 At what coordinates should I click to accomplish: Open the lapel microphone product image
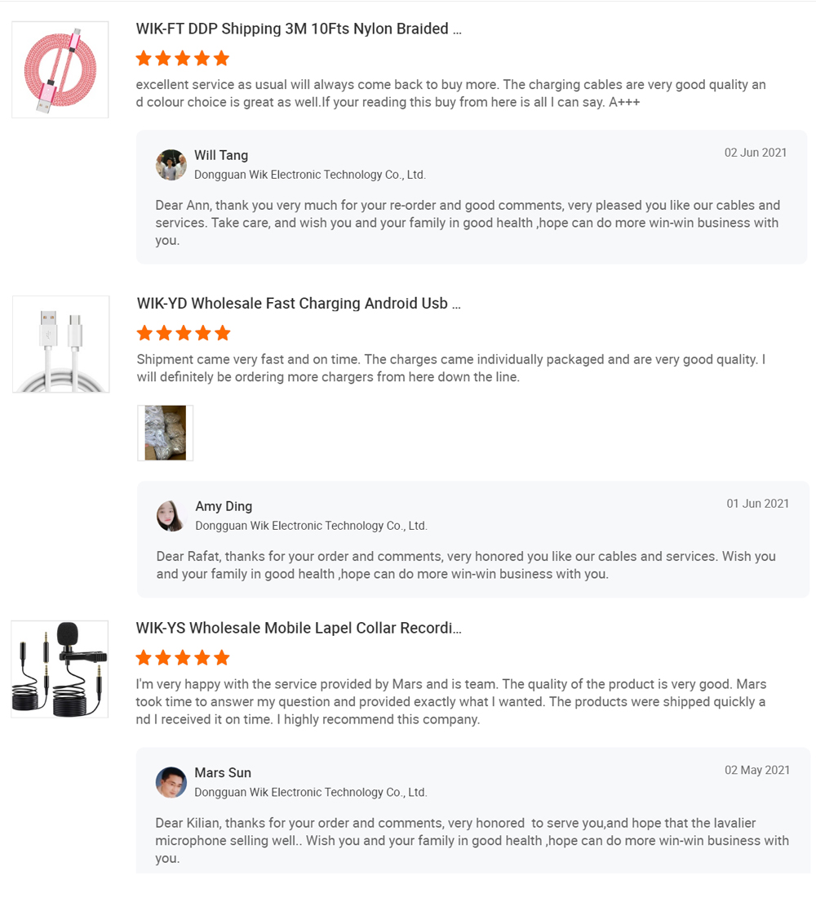[60, 669]
